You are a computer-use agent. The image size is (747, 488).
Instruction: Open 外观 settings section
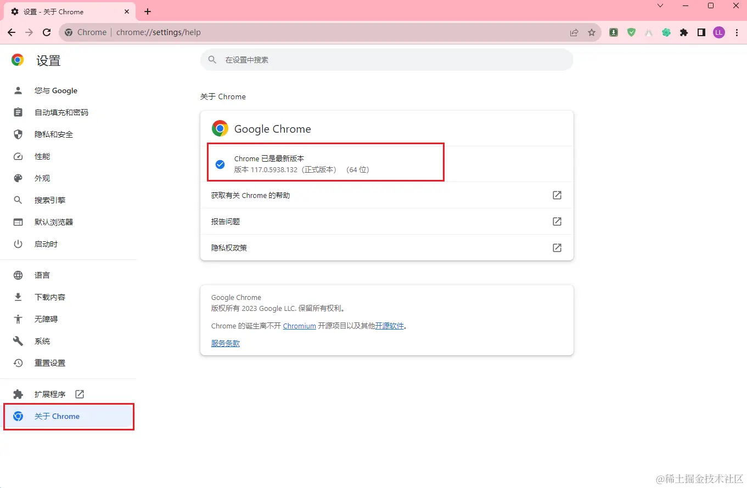(68, 178)
